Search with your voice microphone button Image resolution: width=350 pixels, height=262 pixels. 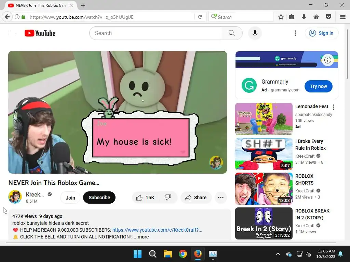[255, 33]
